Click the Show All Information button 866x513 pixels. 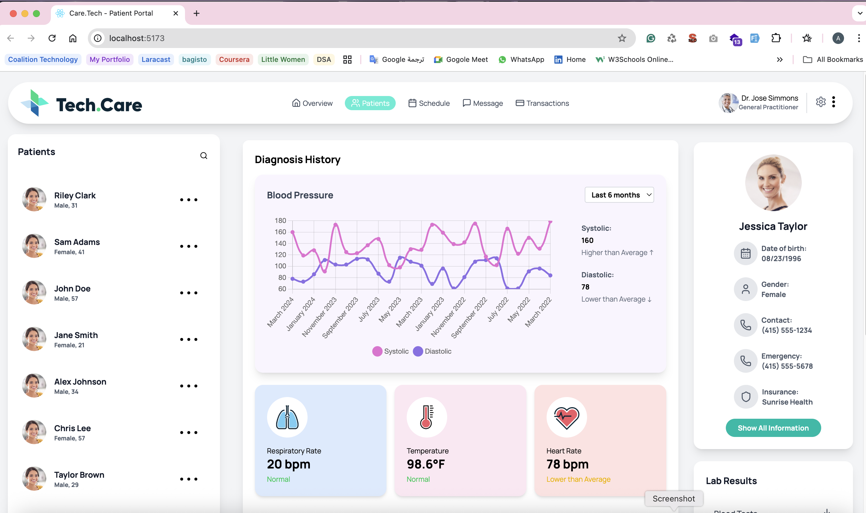point(773,428)
